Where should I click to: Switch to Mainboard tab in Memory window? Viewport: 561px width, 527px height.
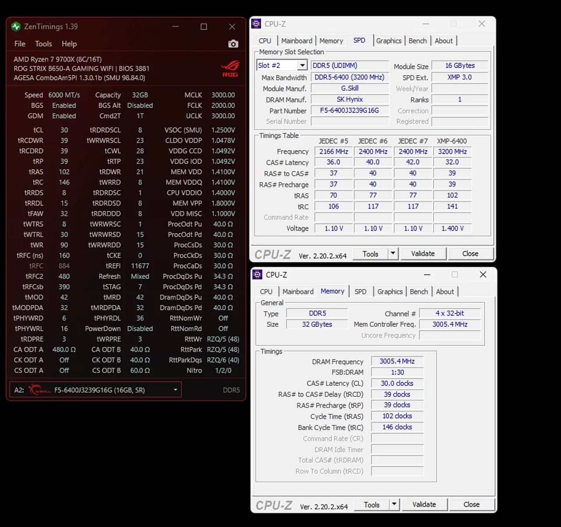click(x=298, y=292)
